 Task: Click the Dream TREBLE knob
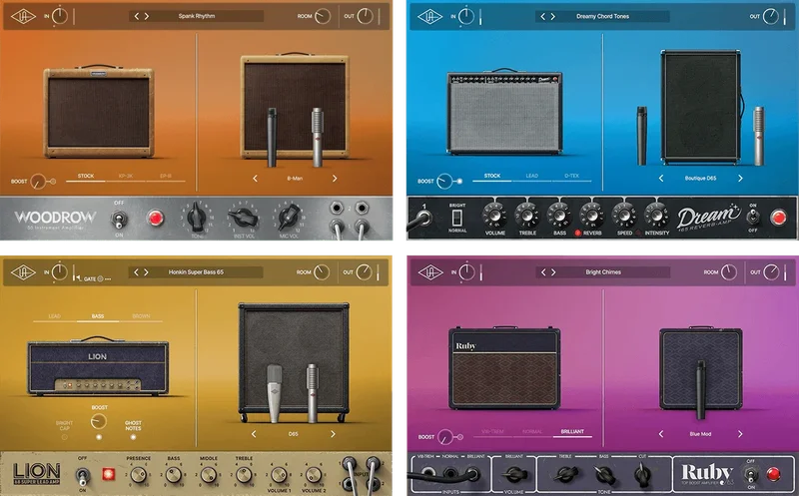[527, 216]
